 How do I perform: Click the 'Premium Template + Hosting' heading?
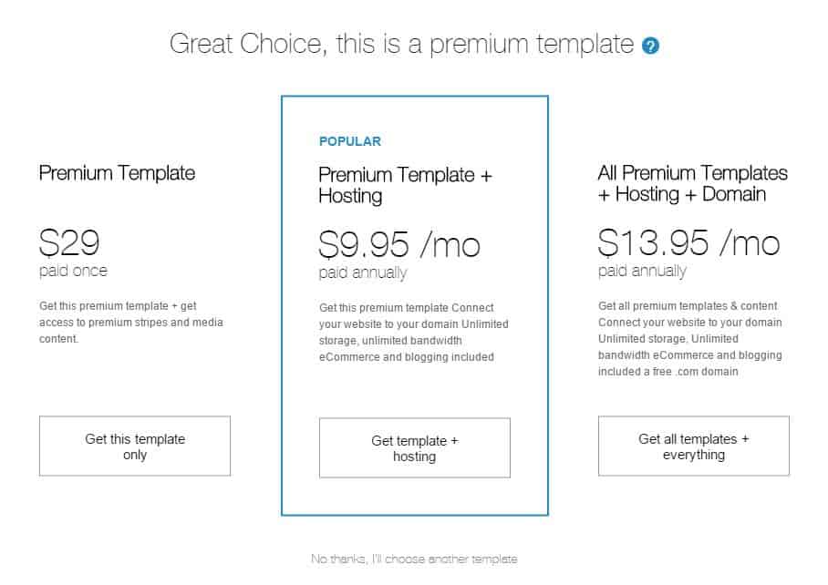(405, 185)
